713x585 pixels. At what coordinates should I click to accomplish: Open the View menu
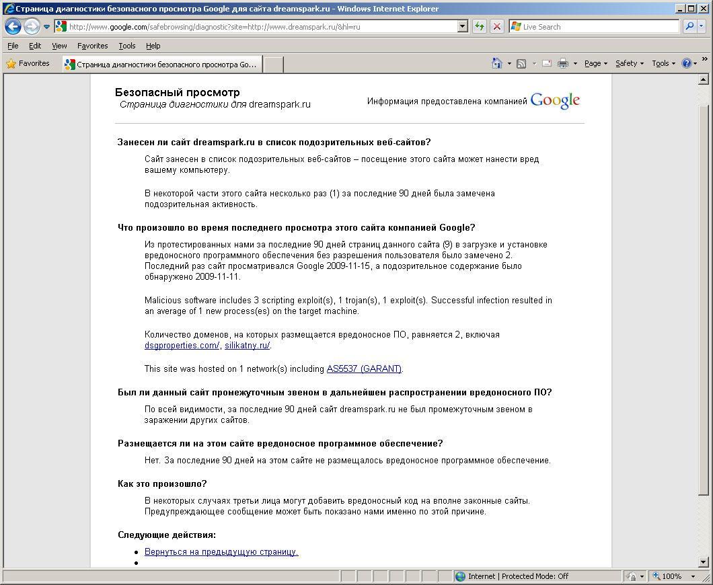click(x=59, y=46)
